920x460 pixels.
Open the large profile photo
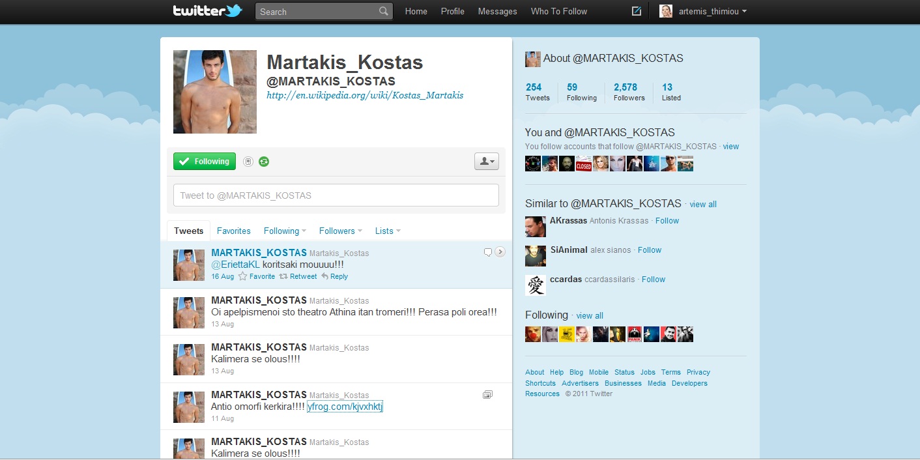click(215, 92)
